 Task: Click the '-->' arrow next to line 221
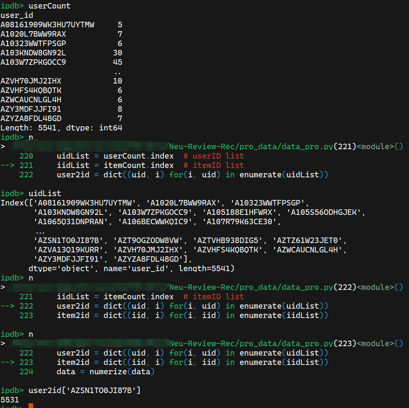click(8, 165)
